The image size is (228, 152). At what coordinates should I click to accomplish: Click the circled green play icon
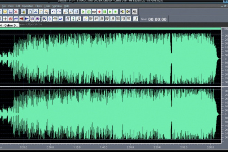[x=88, y=12]
